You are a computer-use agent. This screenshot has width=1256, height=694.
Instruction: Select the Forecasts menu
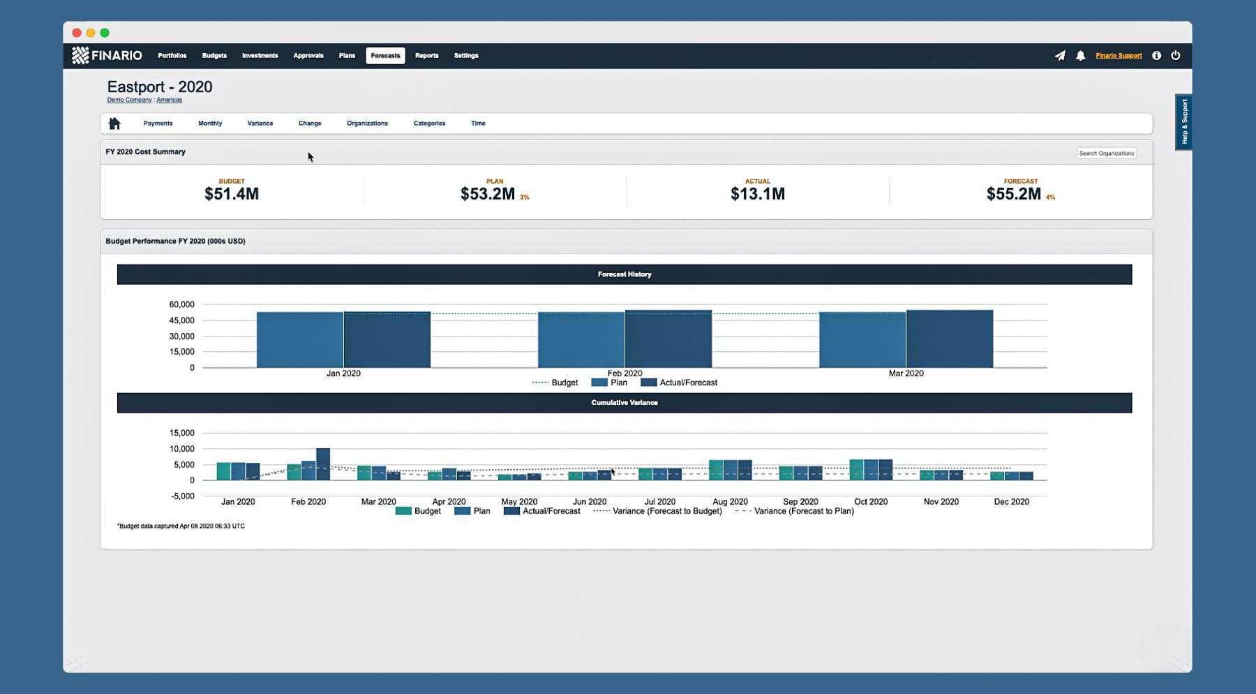[385, 55]
